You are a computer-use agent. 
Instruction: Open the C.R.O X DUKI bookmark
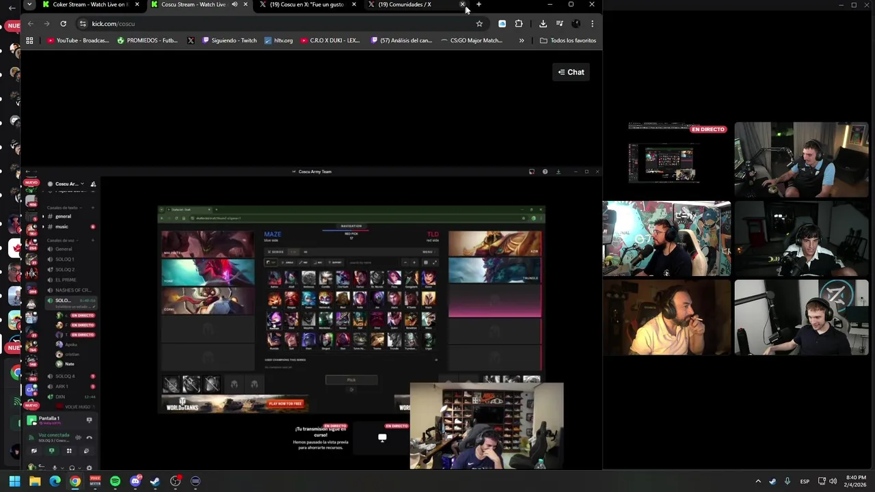coord(330,41)
